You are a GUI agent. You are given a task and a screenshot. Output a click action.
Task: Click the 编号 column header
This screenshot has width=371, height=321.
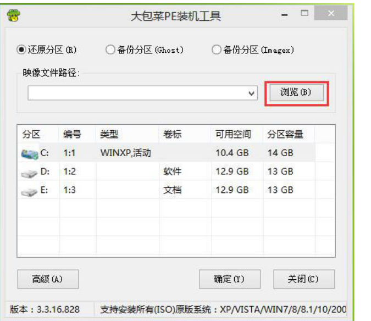(x=77, y=134)
